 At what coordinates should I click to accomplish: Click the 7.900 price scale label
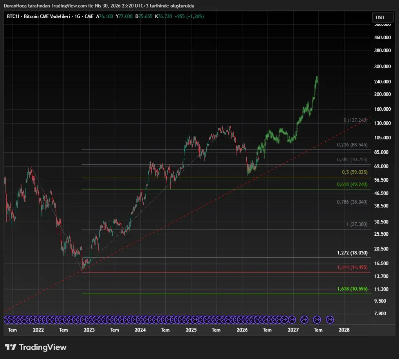(380, 313)
